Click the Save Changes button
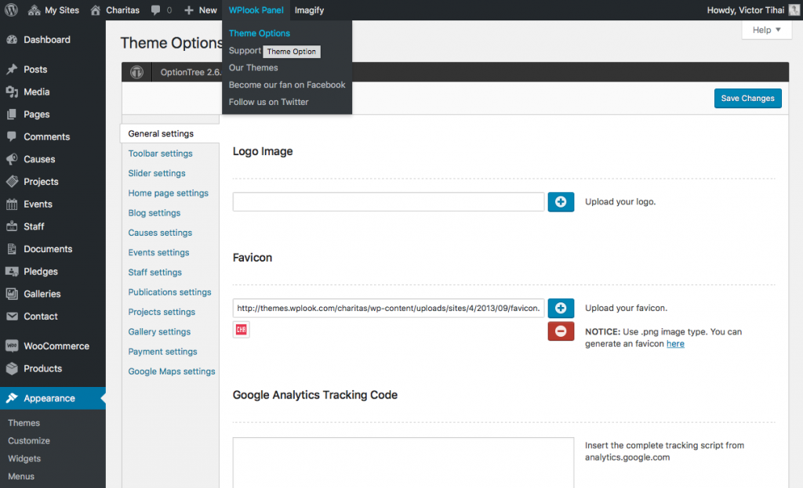 pyautogui.click(x=747, y=98)
